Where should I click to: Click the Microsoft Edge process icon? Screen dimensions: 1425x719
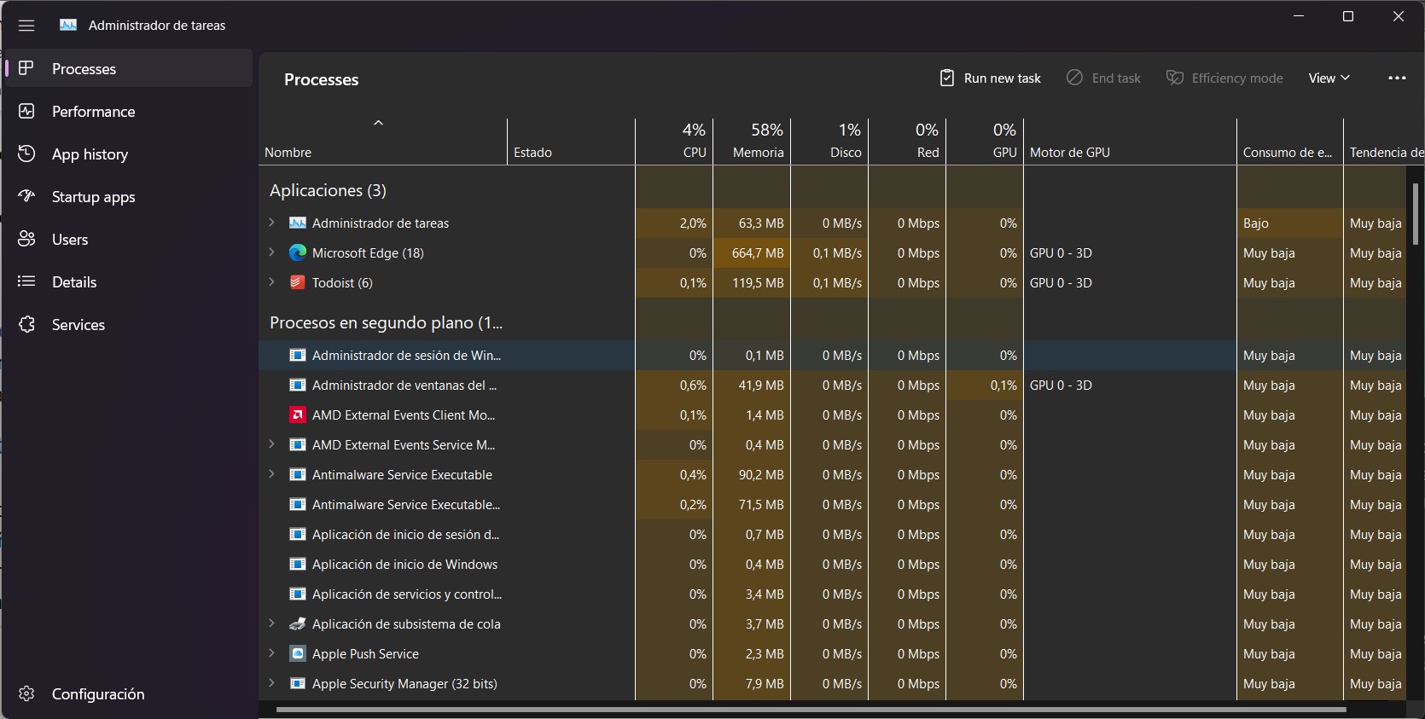(x=298, y=253)
